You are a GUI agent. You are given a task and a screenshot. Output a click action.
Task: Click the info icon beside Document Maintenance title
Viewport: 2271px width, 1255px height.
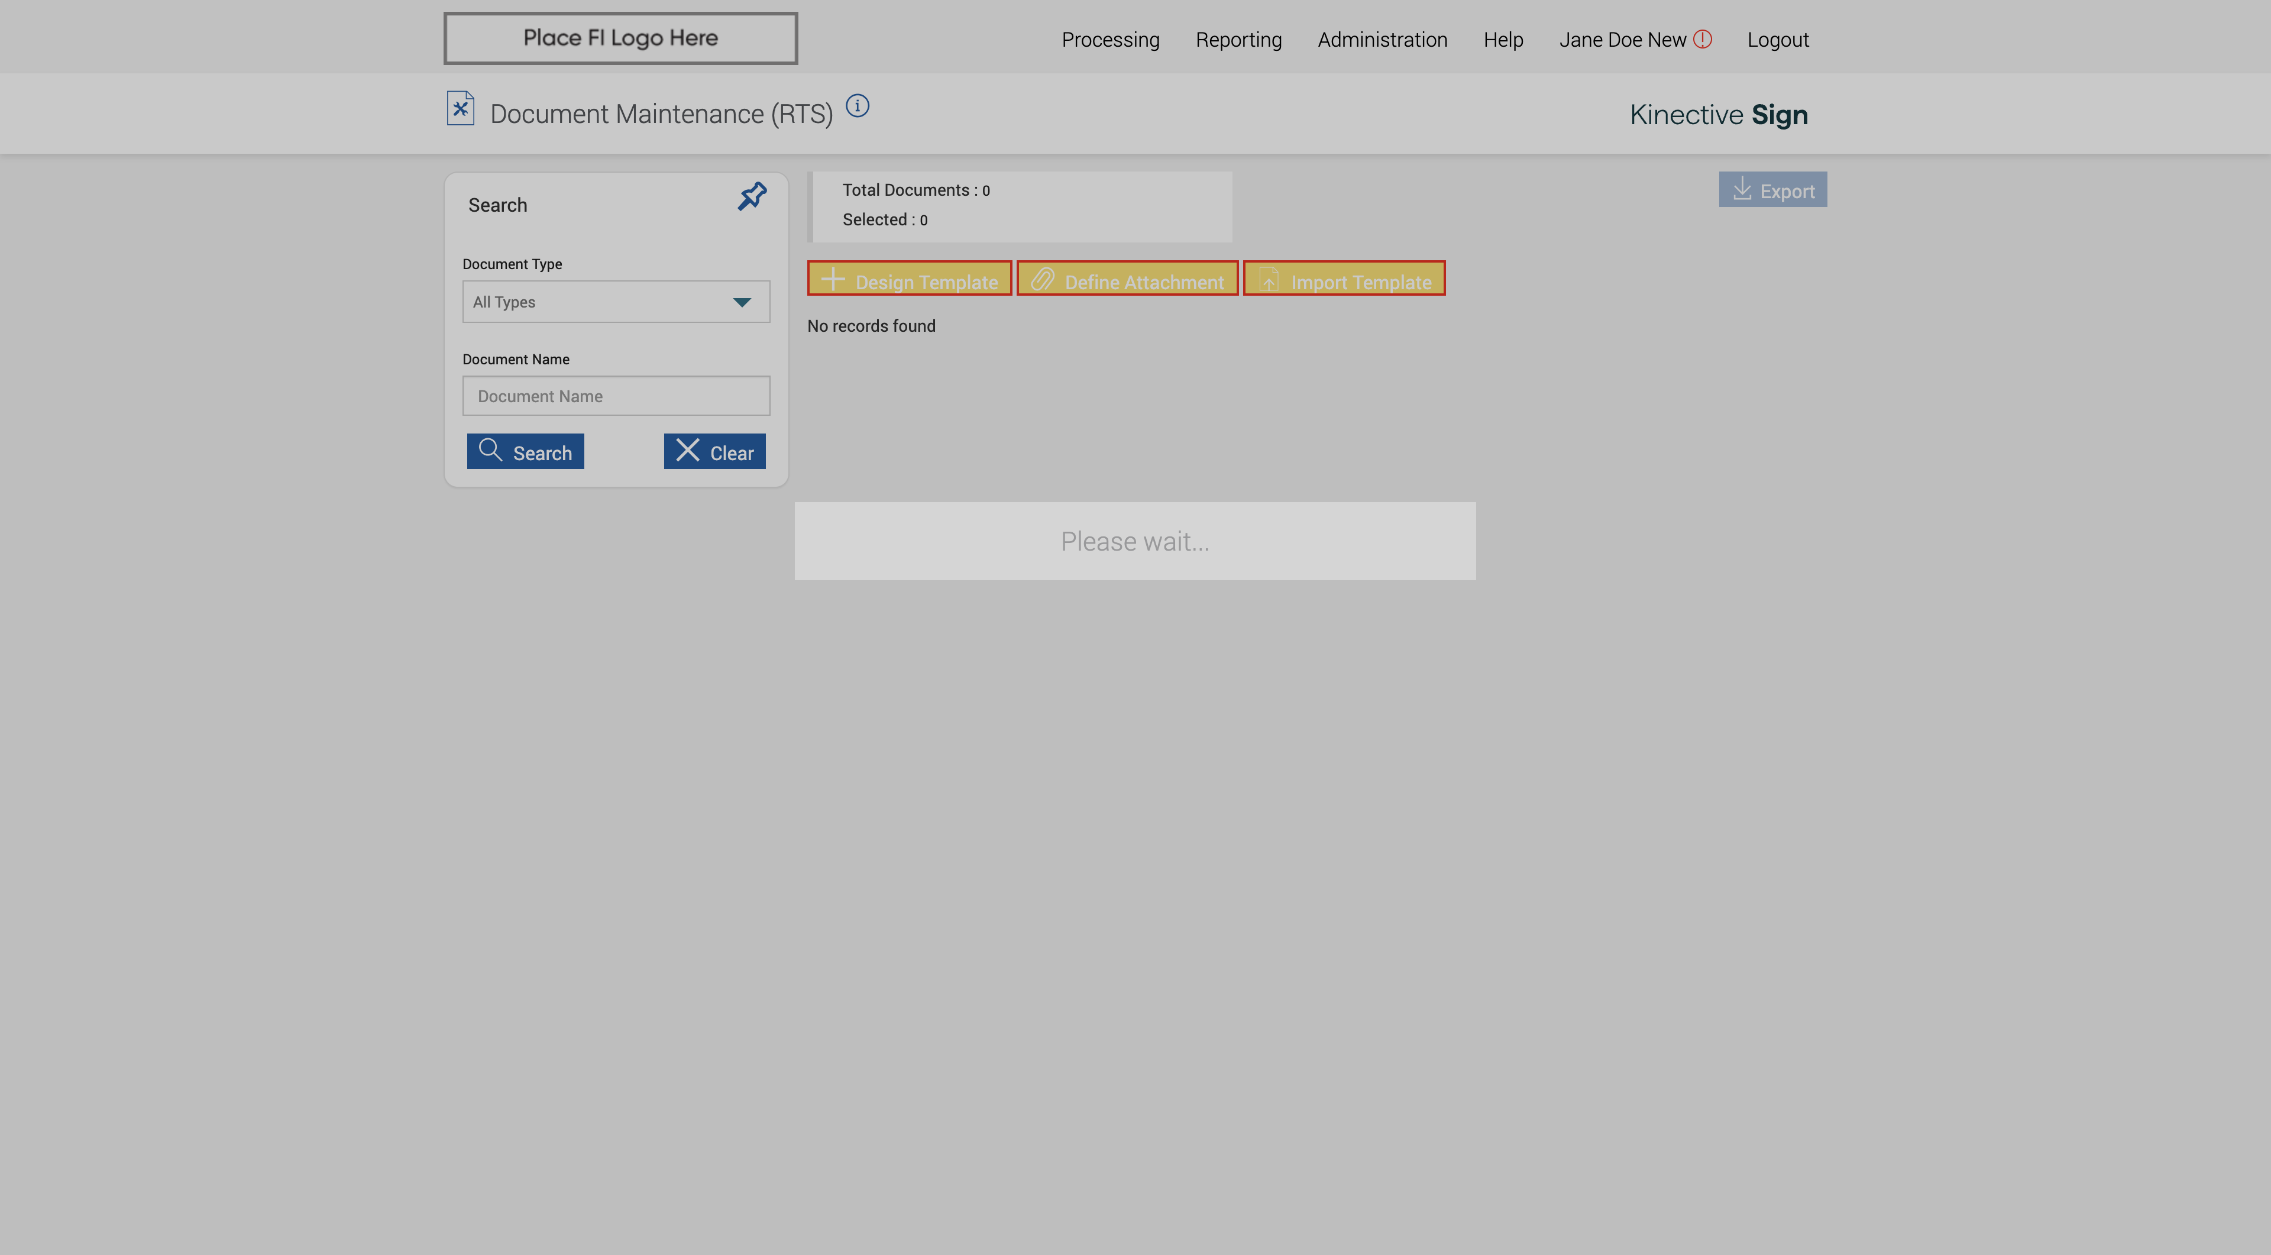857,106
